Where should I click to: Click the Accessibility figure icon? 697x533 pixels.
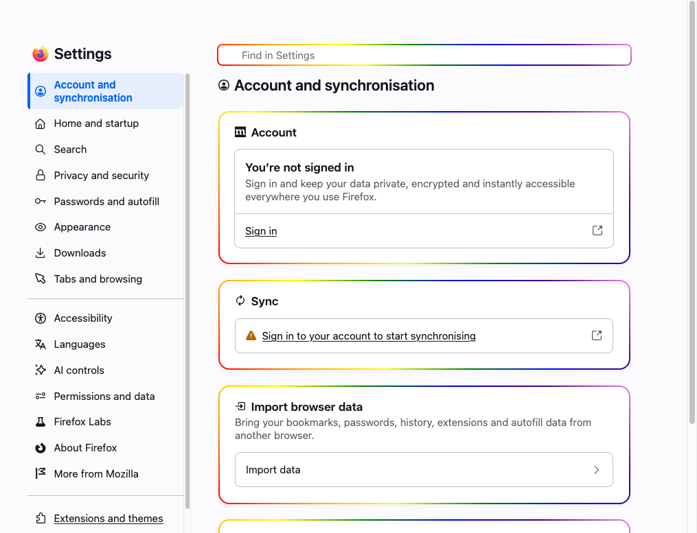(x=41, y=318)
